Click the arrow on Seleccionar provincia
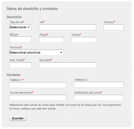The height and width of the screenshot is (129, 134). pyautogui.click(x=61, y=53)
